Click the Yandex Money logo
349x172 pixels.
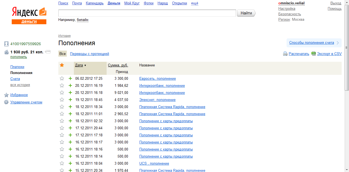tap(29, 16)
